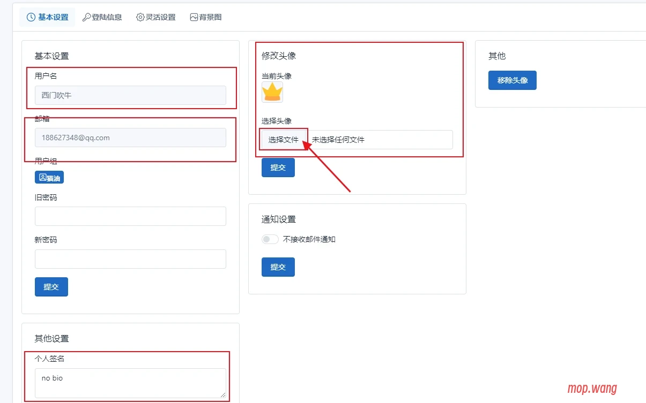Open the 背景图 tab
This screenshot has width=646, height=403.
206,17
